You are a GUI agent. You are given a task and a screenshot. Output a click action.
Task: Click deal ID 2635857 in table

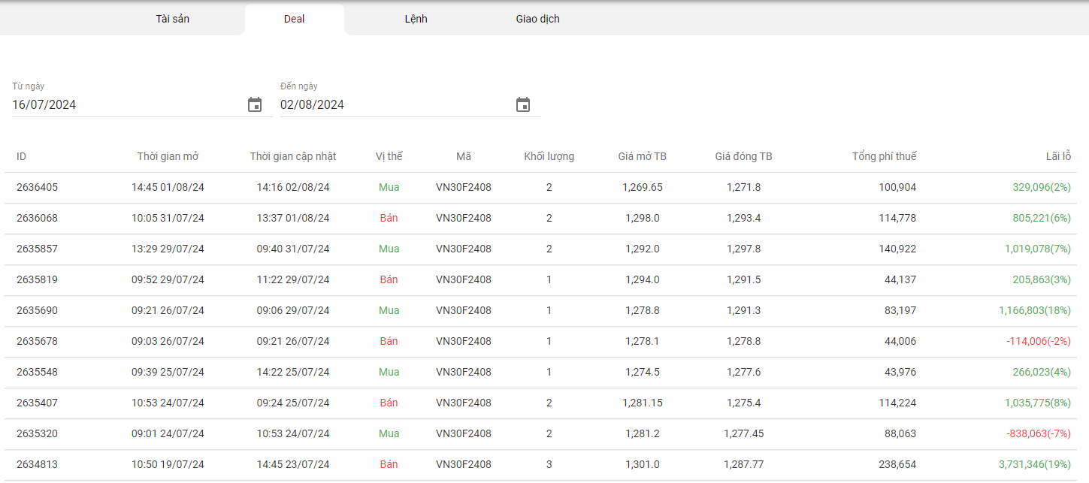[37, 249]
